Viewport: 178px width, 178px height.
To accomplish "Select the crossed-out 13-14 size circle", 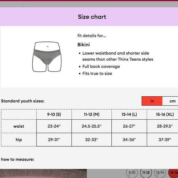I will [x=160, y=173].
